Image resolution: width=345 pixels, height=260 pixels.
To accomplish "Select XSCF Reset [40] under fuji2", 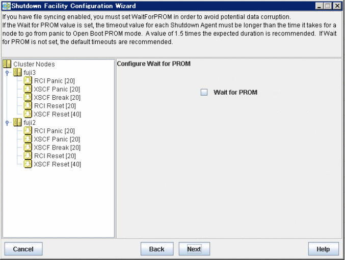I will click(58, 164).
